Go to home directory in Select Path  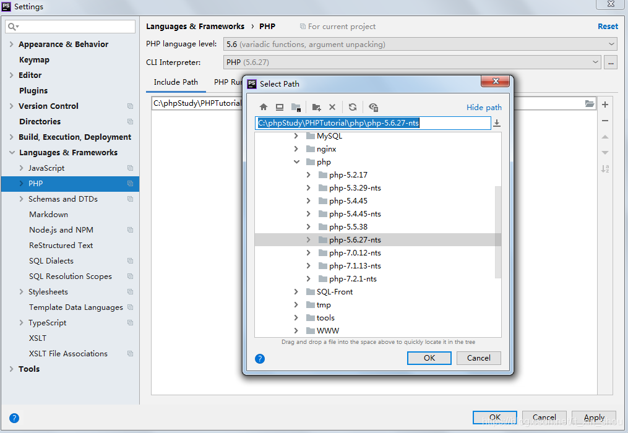pyautogui.click(x=264, y=107)
